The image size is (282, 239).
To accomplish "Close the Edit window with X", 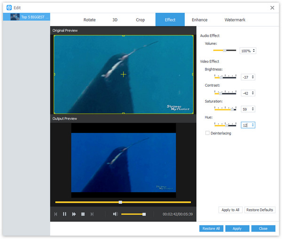I will (x=272, y=8).
